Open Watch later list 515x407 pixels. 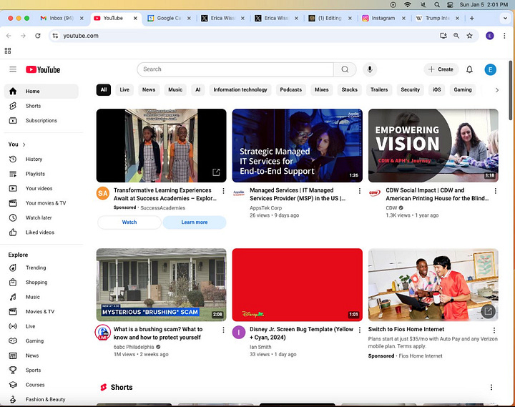pos(41,217)
